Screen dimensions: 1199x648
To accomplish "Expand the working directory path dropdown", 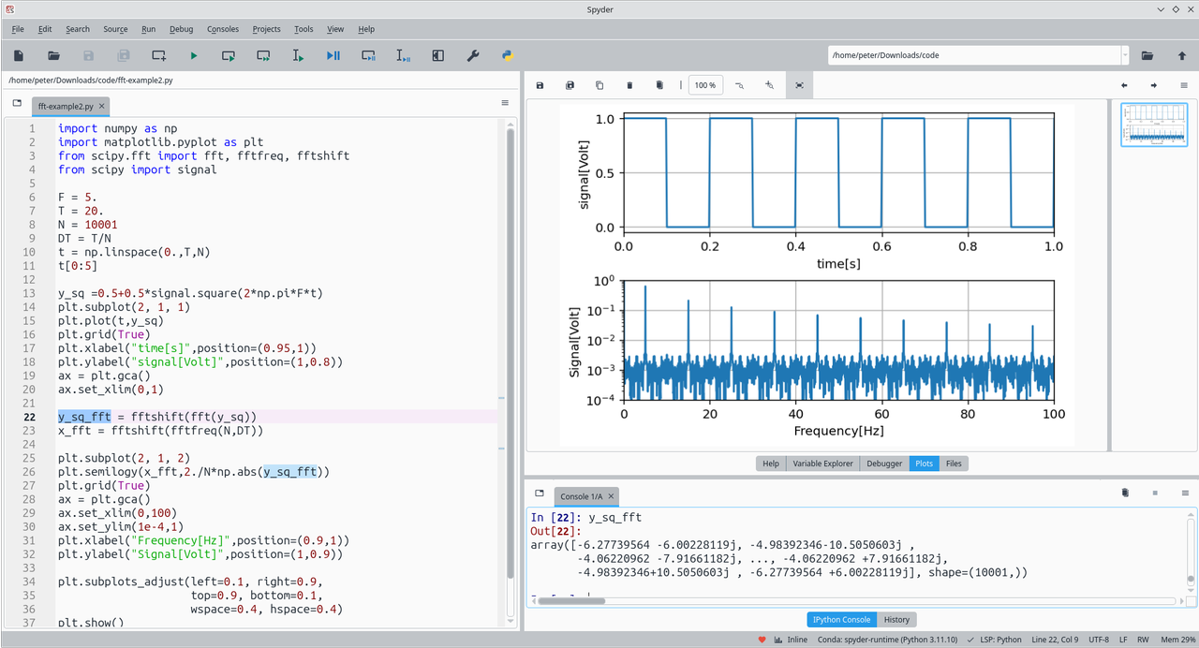I will click(1124, 55).
